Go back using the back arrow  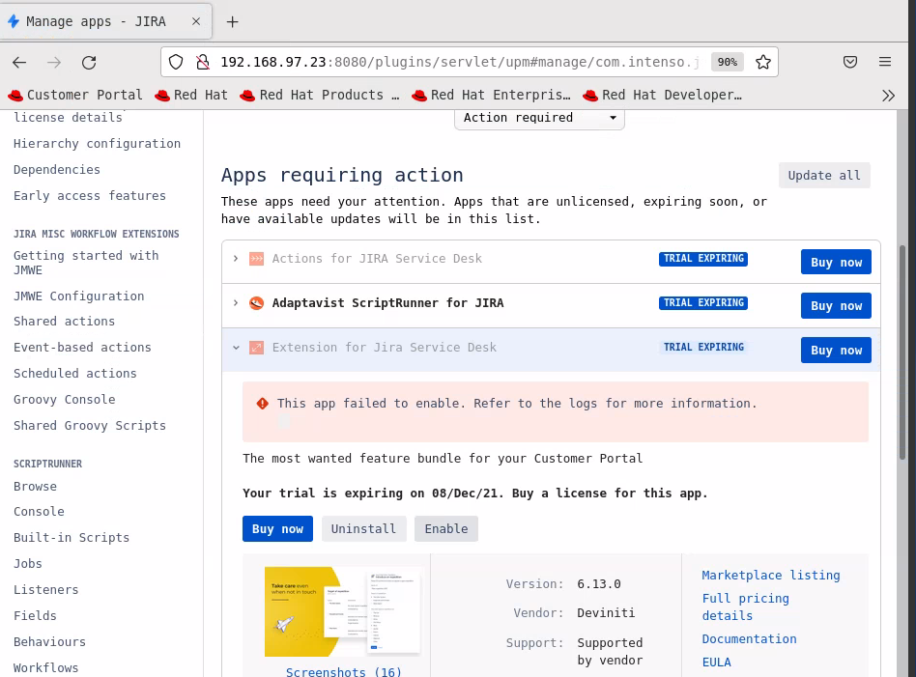click(x=19, y=63)
